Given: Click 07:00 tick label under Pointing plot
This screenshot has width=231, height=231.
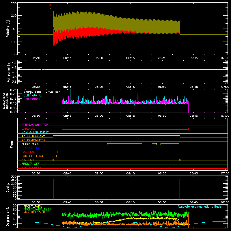Looking at the screenshot, I should (225, 58).
